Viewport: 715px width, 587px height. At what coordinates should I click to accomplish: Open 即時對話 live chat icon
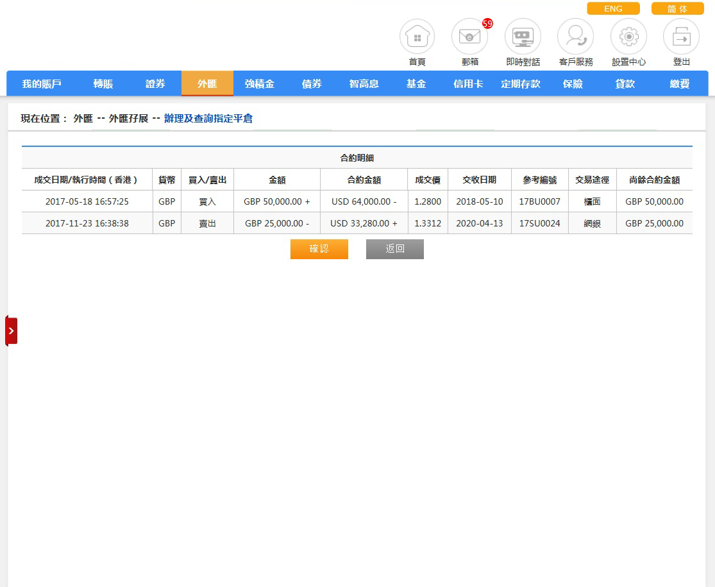523,37
